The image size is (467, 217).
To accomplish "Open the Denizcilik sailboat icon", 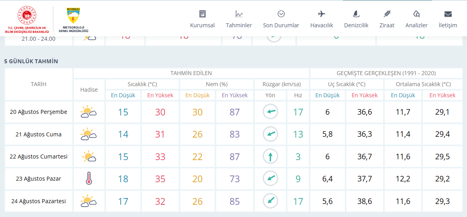I will (356, 14).
